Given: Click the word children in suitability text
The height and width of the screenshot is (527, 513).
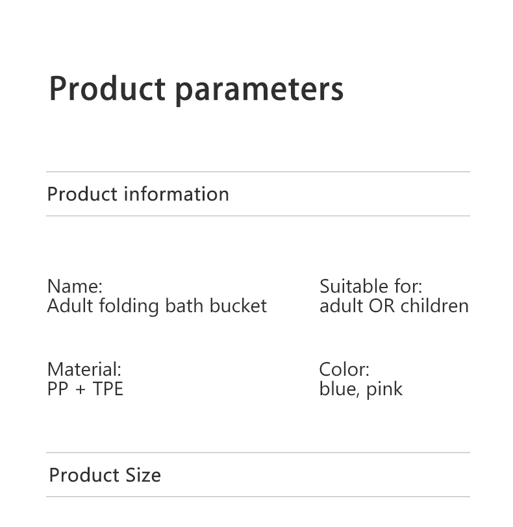Looking at the screenshot, I should coord(434,306).
